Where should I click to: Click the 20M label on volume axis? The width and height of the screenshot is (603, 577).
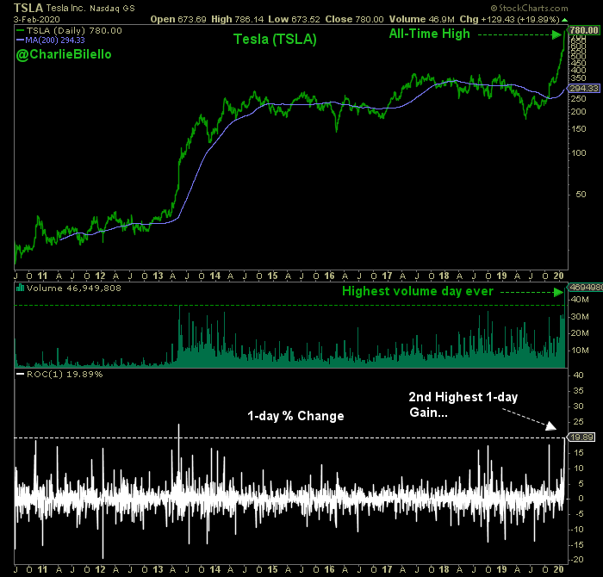point(580,333)
